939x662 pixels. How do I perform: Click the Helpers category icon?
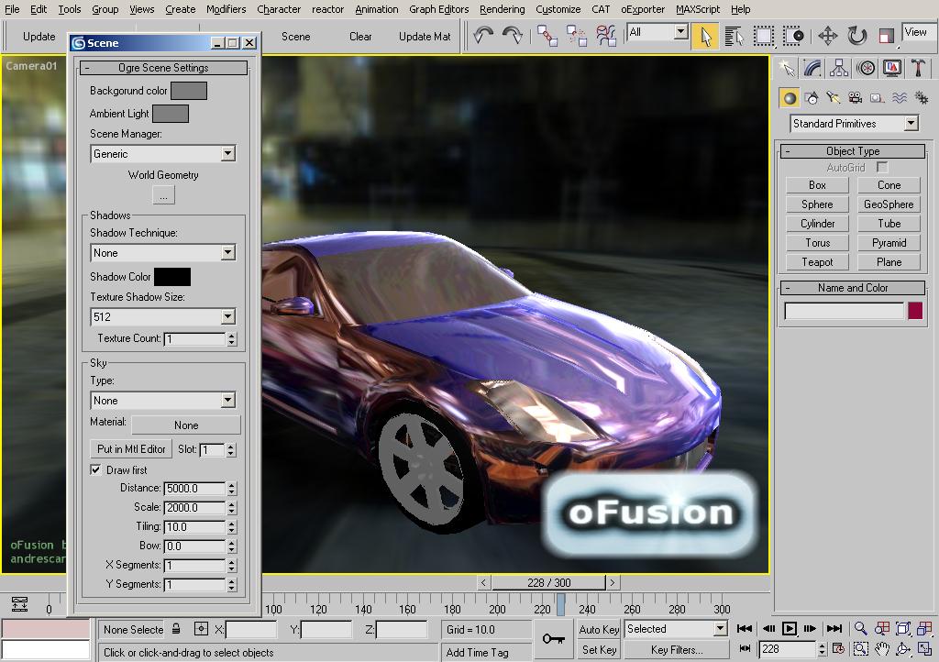point(878,98)
